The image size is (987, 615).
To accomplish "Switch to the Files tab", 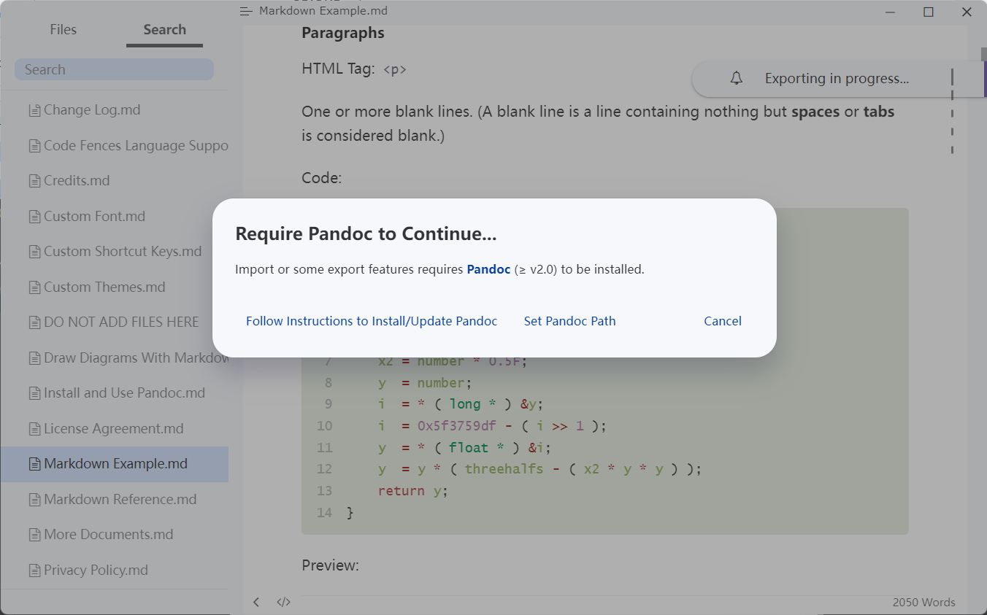I will click(63, 30).
